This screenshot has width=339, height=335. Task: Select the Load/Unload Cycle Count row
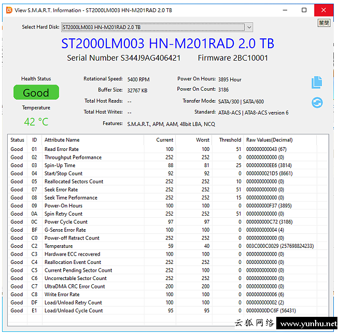(168, 311)
